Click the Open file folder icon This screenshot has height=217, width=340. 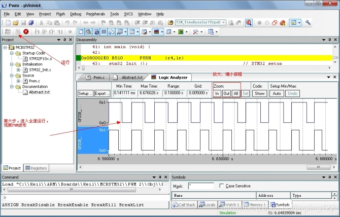[x=16, y=23]
